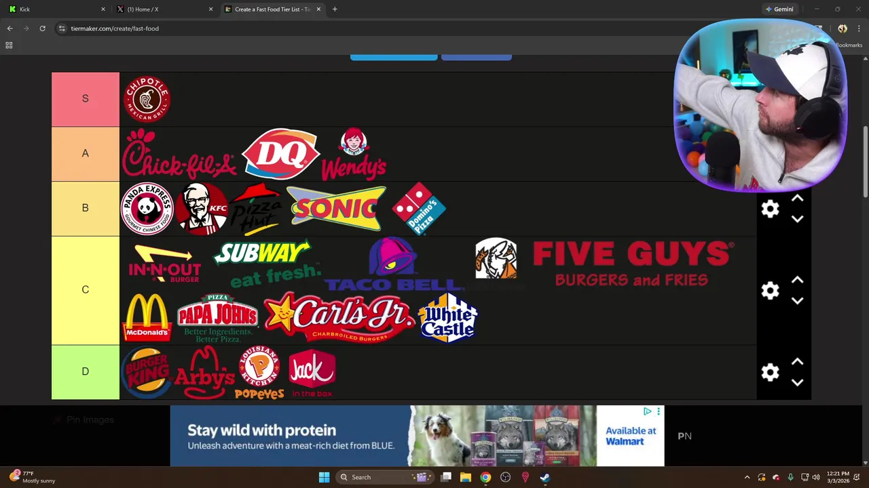The width and height of the screenshot is (869, 488).
Task: Open Gemini in Chrome
Action: pyautogui.click(x=779, y=9)
